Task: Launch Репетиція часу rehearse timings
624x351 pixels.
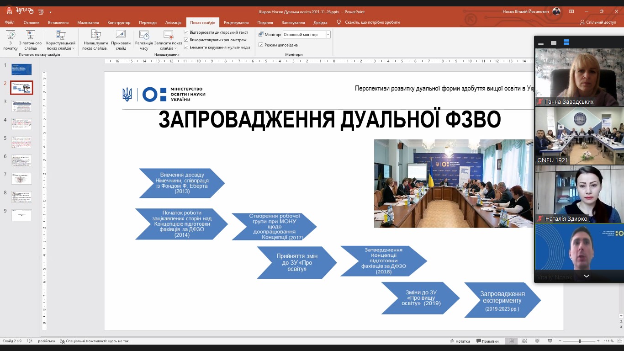Action: click(x=144, y=40)
